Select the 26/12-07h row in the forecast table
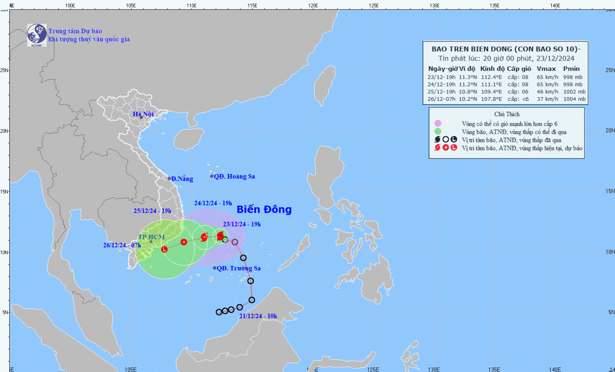The image size is (615, 372). (506, 99)
